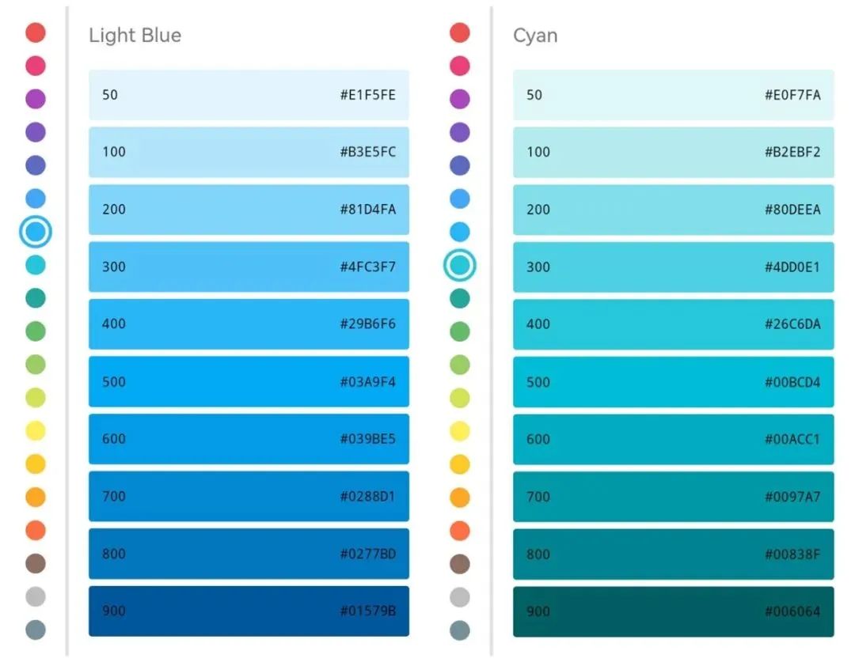Click the red dot in left color list
This screenshot has height=662, width=855.
point(36,32)
